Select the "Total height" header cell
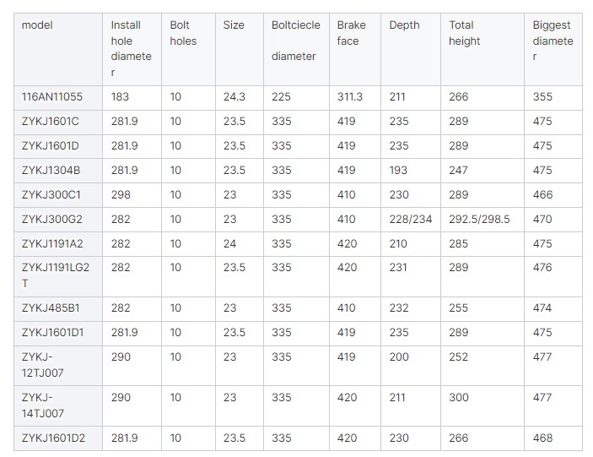Image resolution: width=593 pixels, height=457 pixels. click(464, 33)
